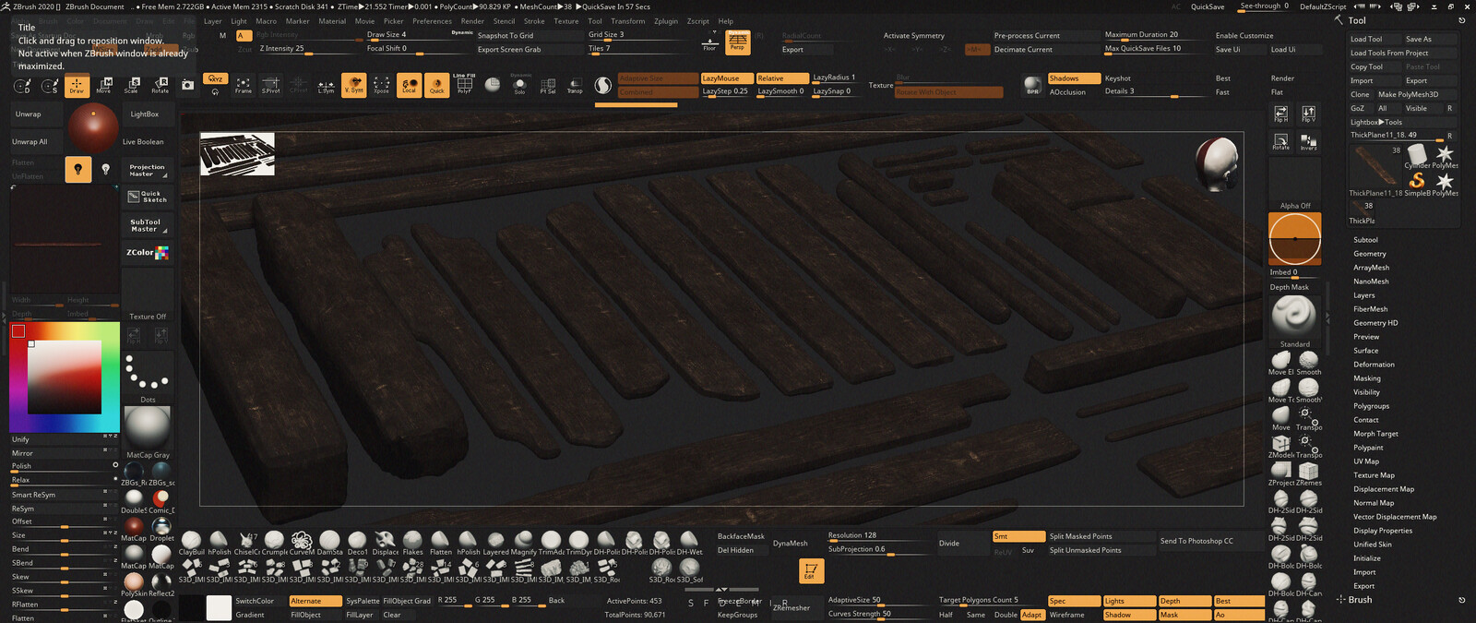
Task: Switch to Move mode icon
Action: coord(104,85)
